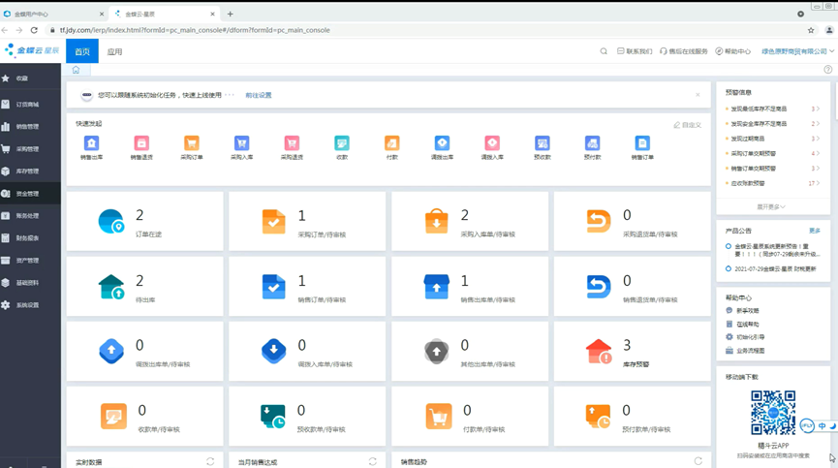The image size is (838, 468).
Task: Switch to the 金蝶用户中心 browser tab
Action: tap(53, 14)
